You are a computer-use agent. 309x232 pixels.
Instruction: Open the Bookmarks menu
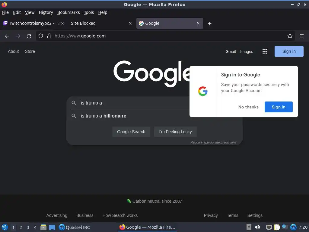tap(68, 12)
